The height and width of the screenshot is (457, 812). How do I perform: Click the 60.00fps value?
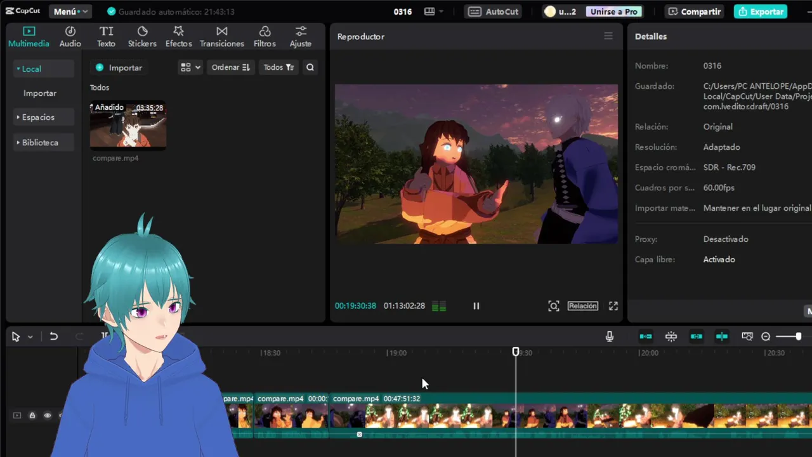tap(719, 188)
